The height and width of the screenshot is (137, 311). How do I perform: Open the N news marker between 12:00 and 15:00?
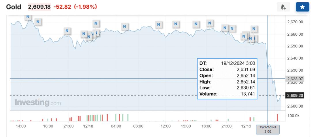[176, 24]
